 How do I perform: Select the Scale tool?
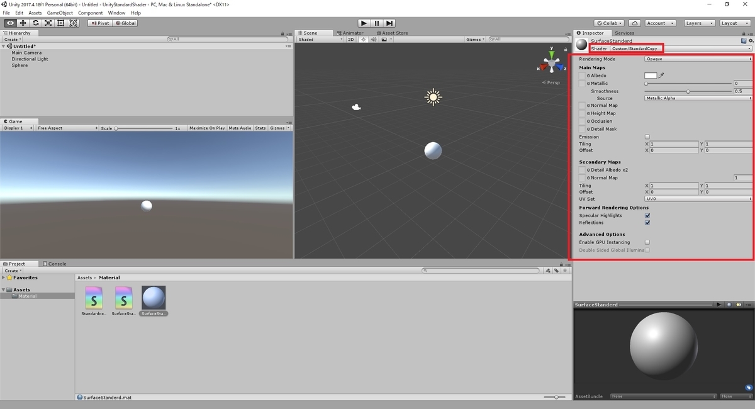(x=48, y=23)
